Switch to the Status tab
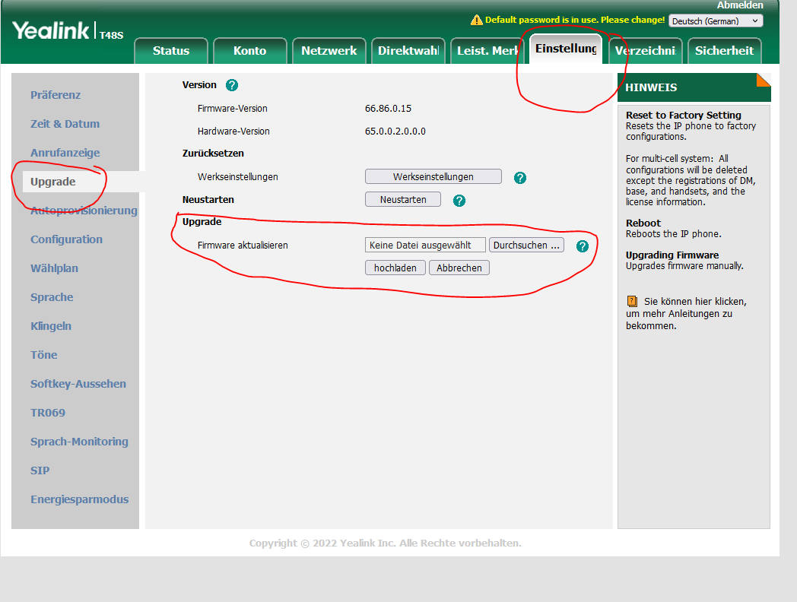The image size is (797, 602). point(171,51)
